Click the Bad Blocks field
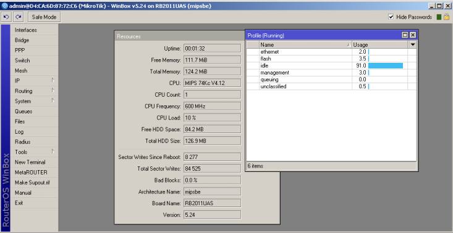Image resolution: width=453 pixels, height=233 pixels. [212, 180]
